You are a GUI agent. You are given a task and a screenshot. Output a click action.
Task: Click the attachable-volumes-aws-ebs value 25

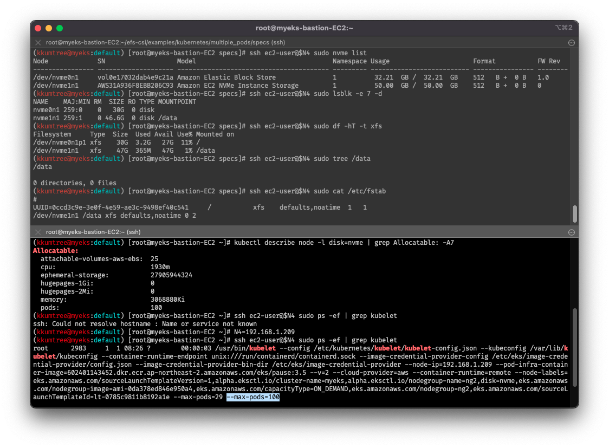click(154, 258)
